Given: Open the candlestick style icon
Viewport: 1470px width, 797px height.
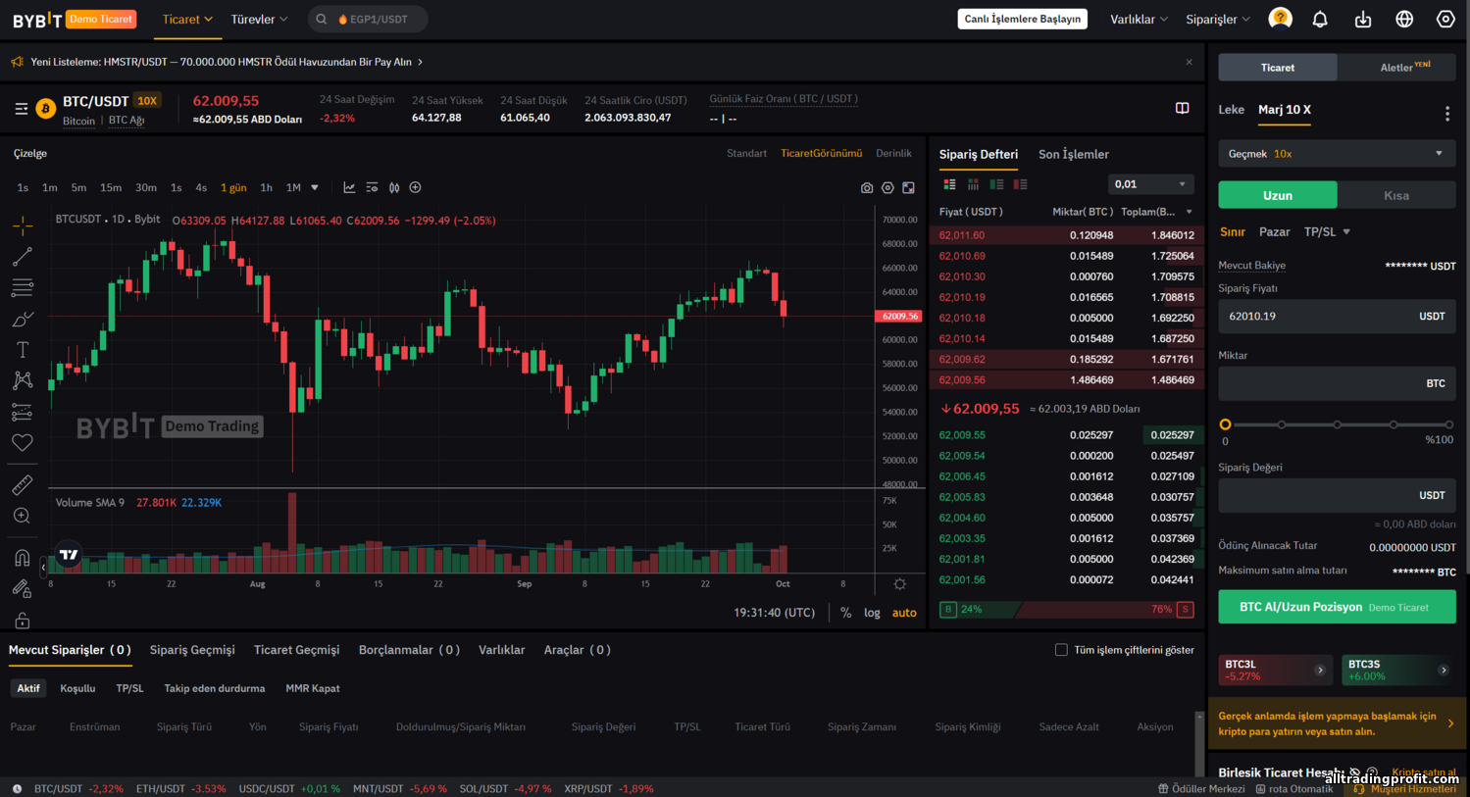Looking at the screenshot, I should [394, 187].
